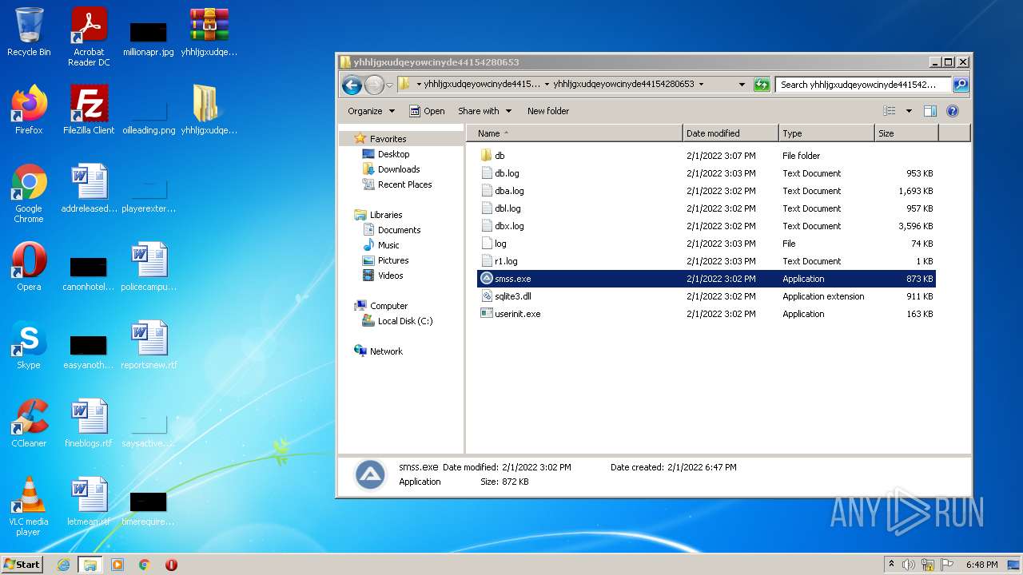
Task: Launch the Opera desktop shortcut
Action: pos(29,266)
